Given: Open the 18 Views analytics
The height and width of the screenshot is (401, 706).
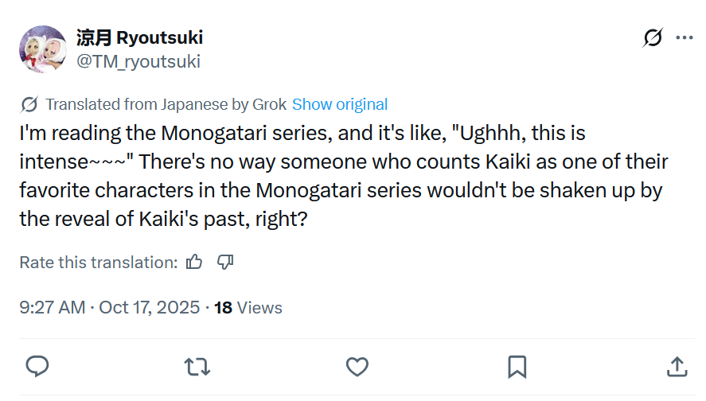Looking at the screenshot, I should (248, 308).
